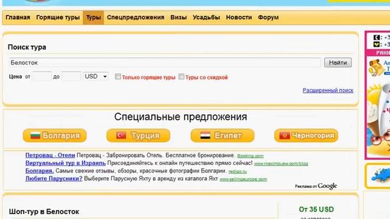Click the Черногория special offers button
This screenshot has width=390, height=219.
[306, 136]
